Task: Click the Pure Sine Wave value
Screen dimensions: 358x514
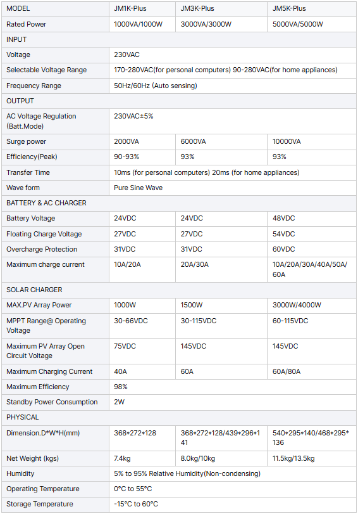Action: [138, 188]
